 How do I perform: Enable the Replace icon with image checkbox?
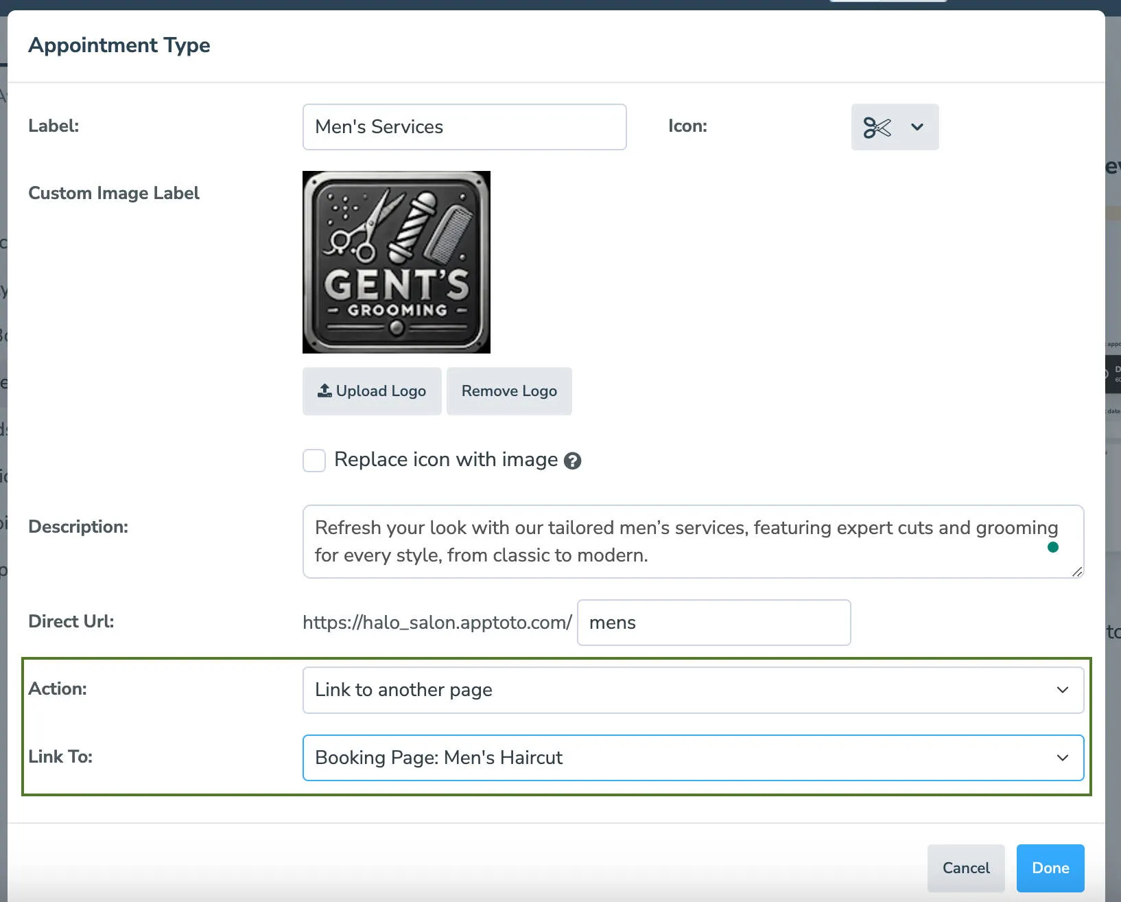[314, 460]
